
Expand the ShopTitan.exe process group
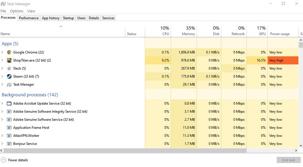(x=2, y=60)
